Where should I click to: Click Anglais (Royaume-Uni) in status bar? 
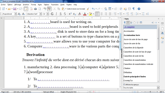[x=68, y=92]
